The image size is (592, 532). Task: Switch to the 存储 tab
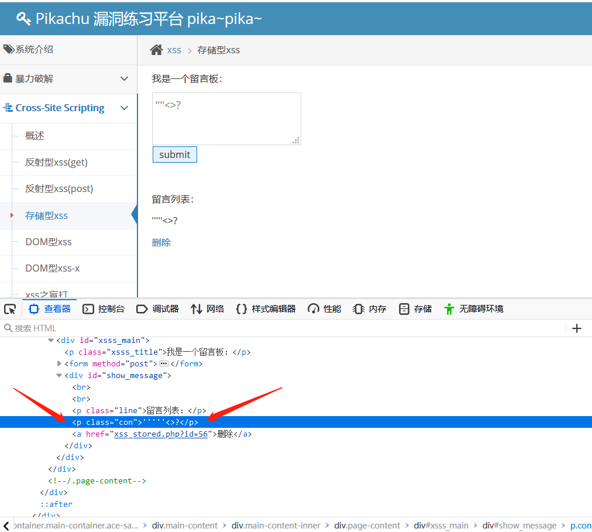click(x=415, y=309)
